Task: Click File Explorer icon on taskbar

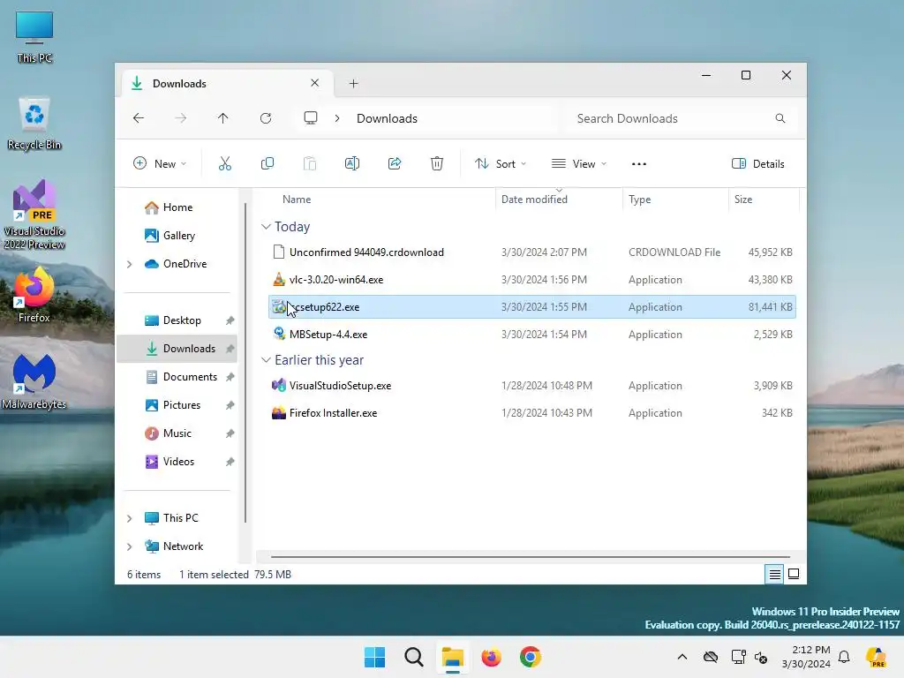Action: click(453, 657)
